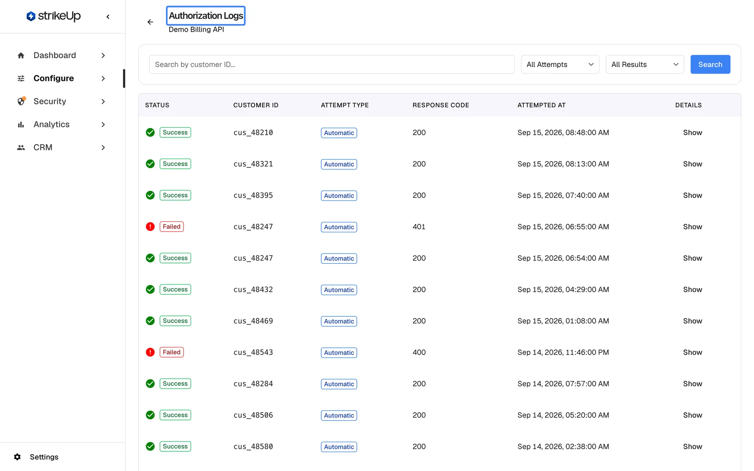Collapse the sidebar with the chevron

[108, 17]
